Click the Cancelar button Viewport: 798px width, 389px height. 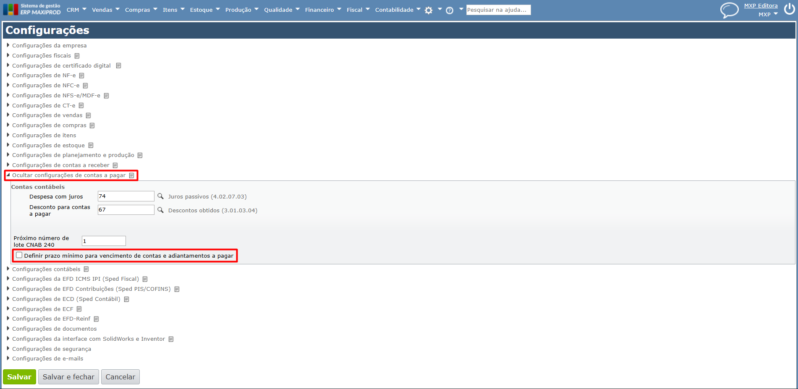120,377
